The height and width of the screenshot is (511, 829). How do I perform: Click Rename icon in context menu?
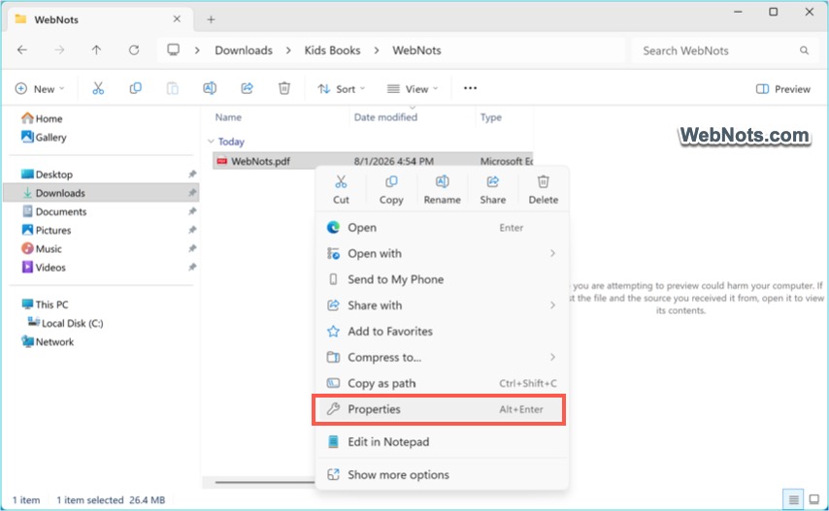point(442,182)
